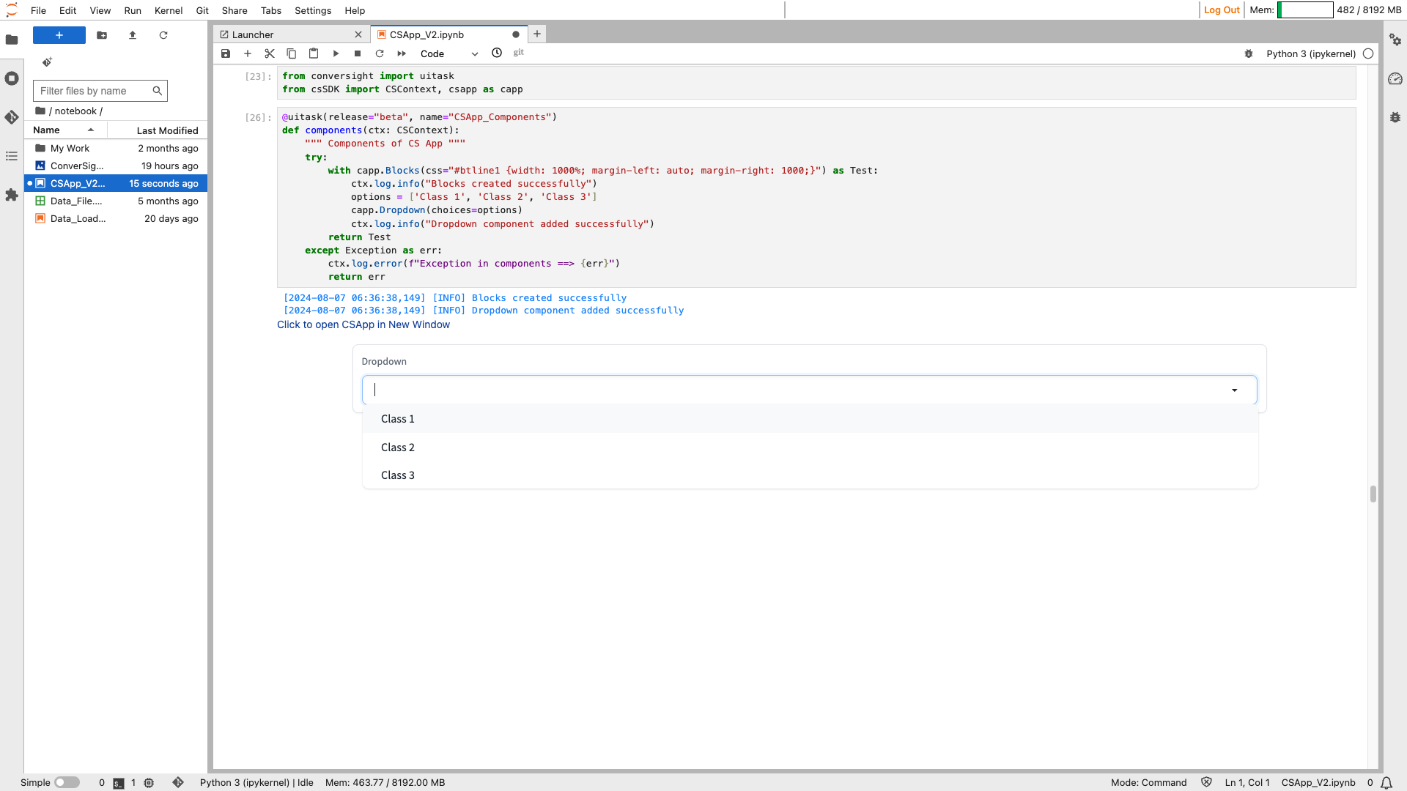Click the notebook root folder breadcrumb icon
1407x791 pixels.
[x=40, y=111]
